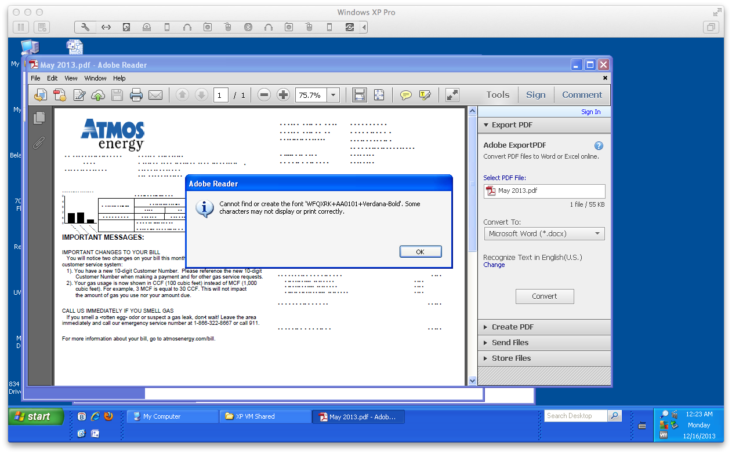Open the zoom percentage dropdown

[334, 95]
